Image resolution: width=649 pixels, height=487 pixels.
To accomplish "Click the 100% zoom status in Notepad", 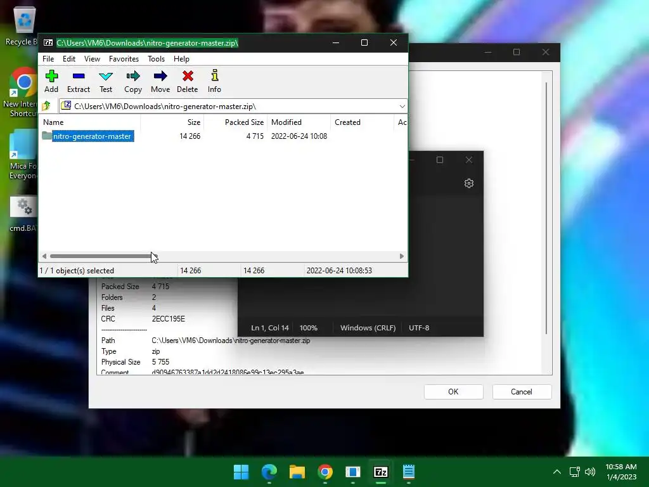I will (x=309, y=328).
